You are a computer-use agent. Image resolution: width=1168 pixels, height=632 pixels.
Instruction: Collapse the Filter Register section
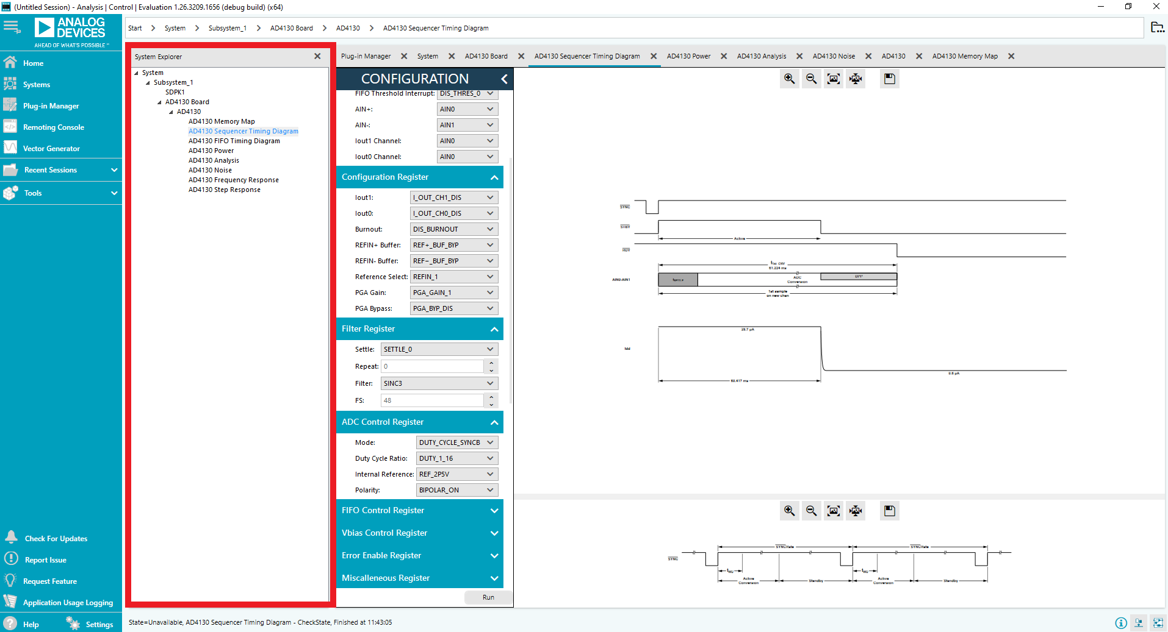point(494,329)
